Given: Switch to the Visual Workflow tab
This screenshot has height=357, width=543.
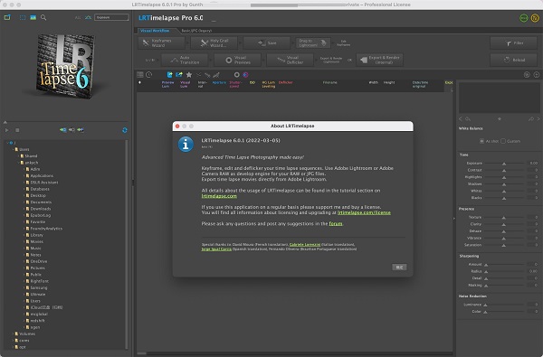Looking at the screenshot, I should (x=155, y=31).
